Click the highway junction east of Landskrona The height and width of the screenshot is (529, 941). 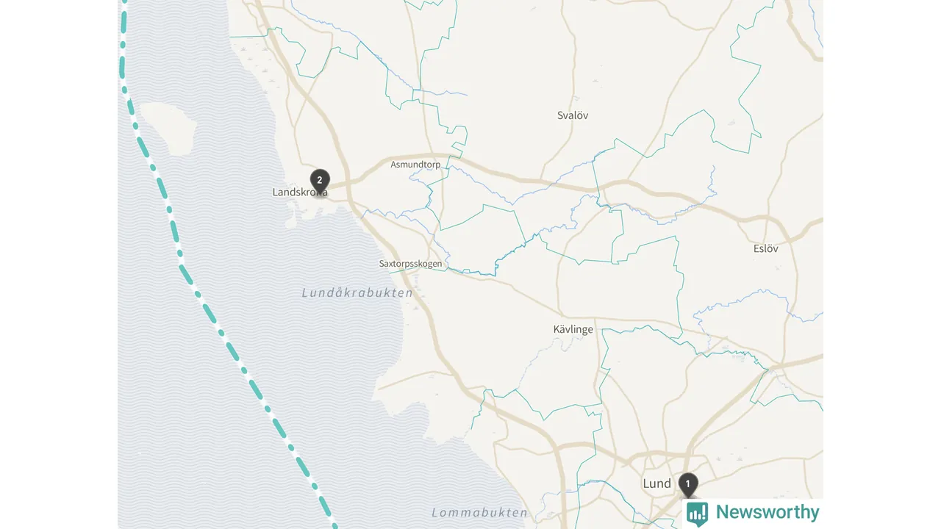coord(348,184)
